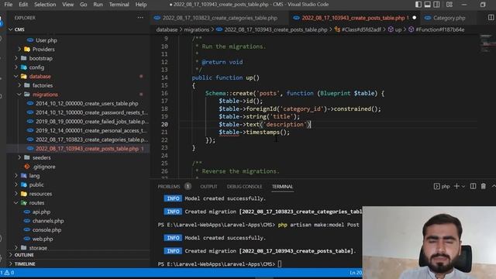Open create_categories_table migration in the explorer

point(91,139)
